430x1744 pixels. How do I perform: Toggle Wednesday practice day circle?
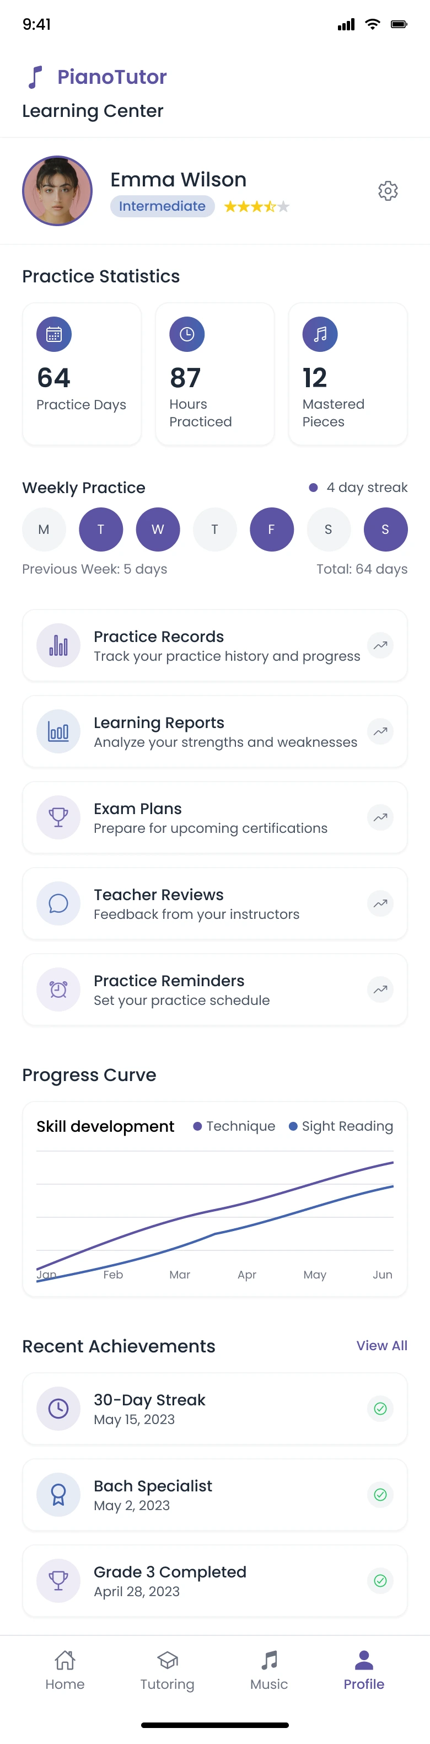tap(158, 529)
